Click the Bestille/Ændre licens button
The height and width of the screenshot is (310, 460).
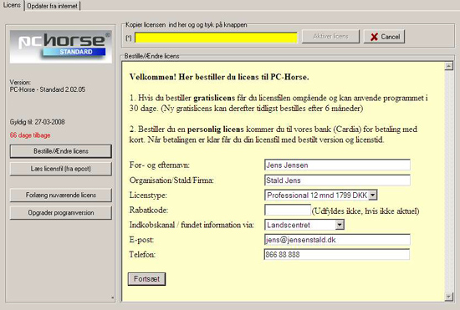click(61, 151)
